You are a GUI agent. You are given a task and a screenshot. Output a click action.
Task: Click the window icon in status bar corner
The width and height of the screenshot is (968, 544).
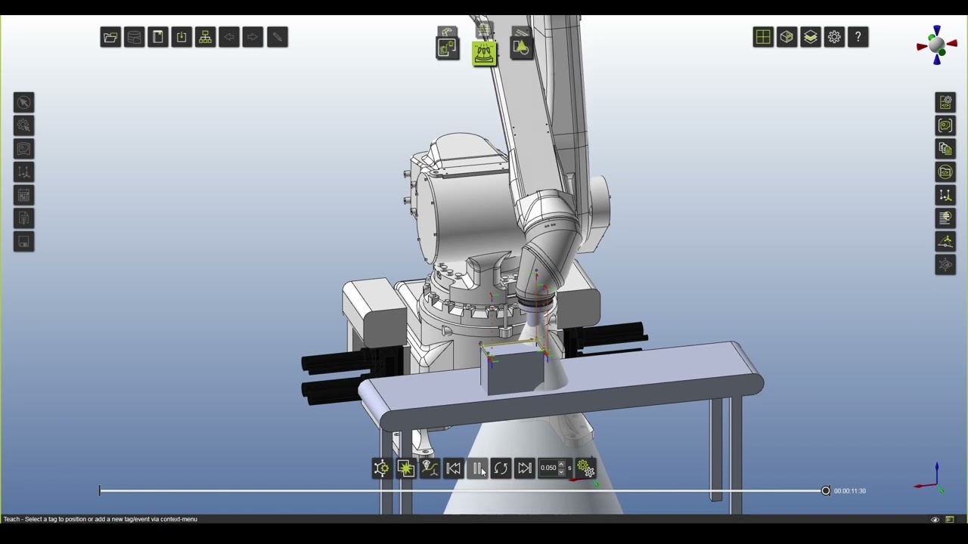tap(950, 520)
